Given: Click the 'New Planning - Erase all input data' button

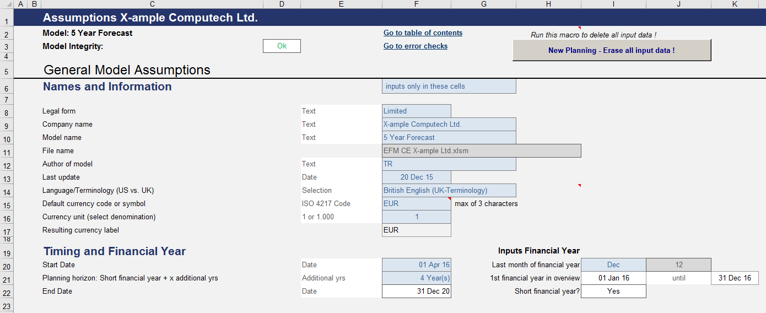Looking at the screenshot, I should click(x=611, y=50).
